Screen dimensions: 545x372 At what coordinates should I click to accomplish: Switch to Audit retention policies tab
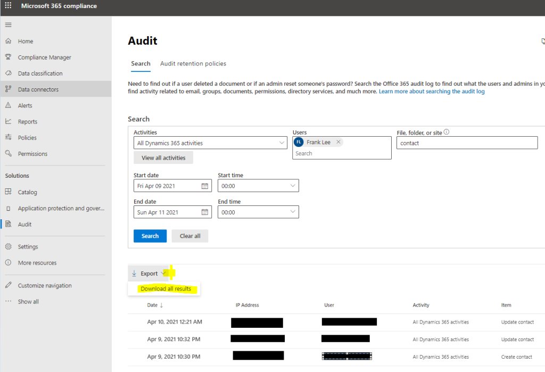coord(193,64)
